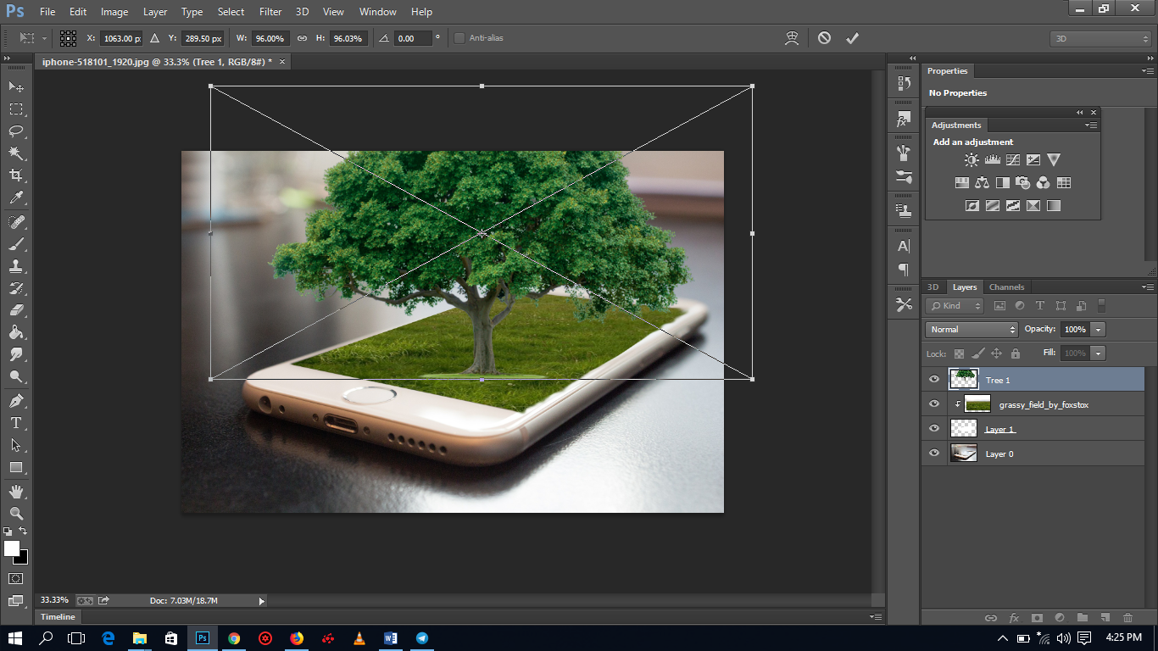
Task: Toggle lock all for layer
Action: coord(1016,353)
